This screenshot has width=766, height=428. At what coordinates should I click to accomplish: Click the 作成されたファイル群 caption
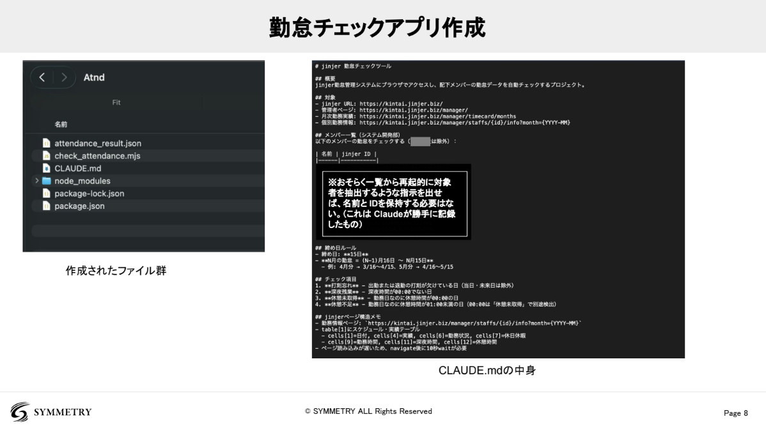click(x=116, y=271)
